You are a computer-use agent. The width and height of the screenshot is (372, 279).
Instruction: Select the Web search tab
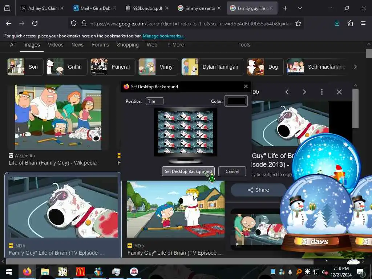coord(152,45)
